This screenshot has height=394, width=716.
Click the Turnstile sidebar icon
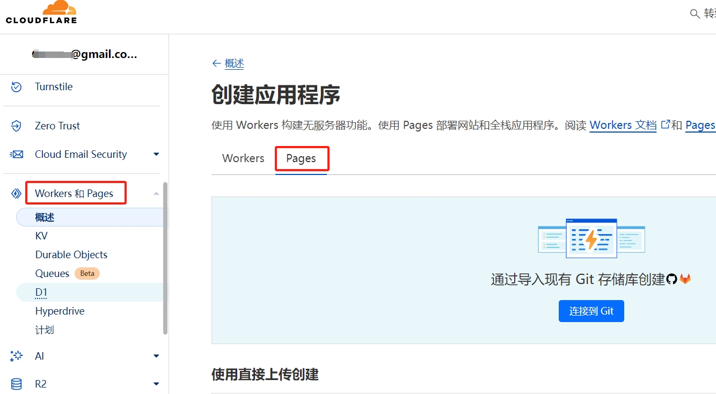click(17, 87)
